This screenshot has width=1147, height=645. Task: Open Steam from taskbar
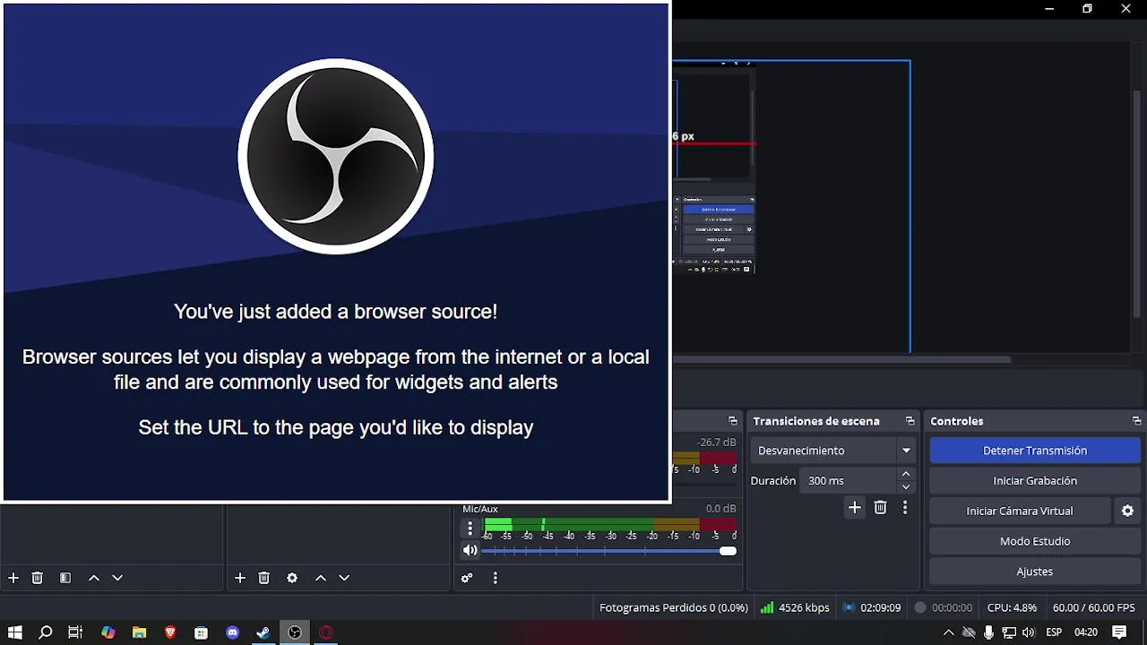pos(263,632)
